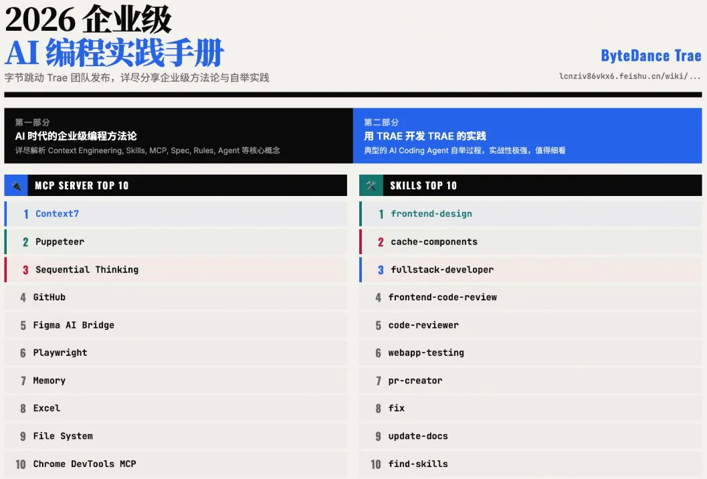This screenshot has width=707, height=479.
Task: Select the Playwright row
Action: tap(176, 353)
